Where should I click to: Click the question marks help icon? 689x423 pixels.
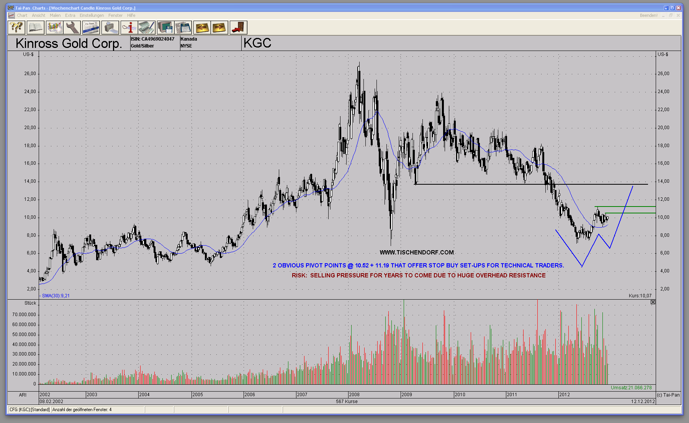[x=16, y=28]
